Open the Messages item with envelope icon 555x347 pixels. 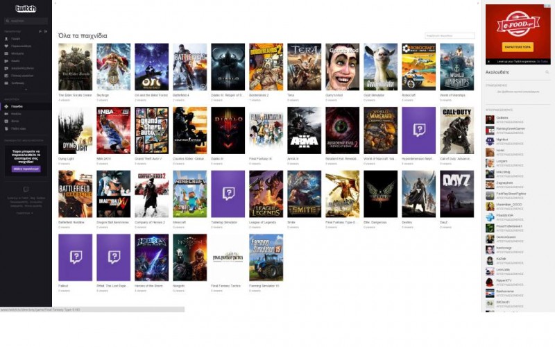point(26,53)
